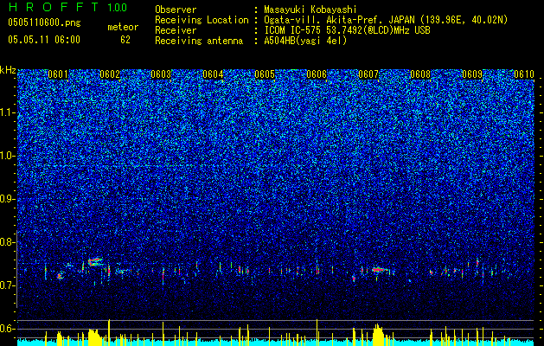This screenshot has height=346, width=544.
Task: Click the date stamp 05.05.11 06:00
Action: click(x=44, y=40)
